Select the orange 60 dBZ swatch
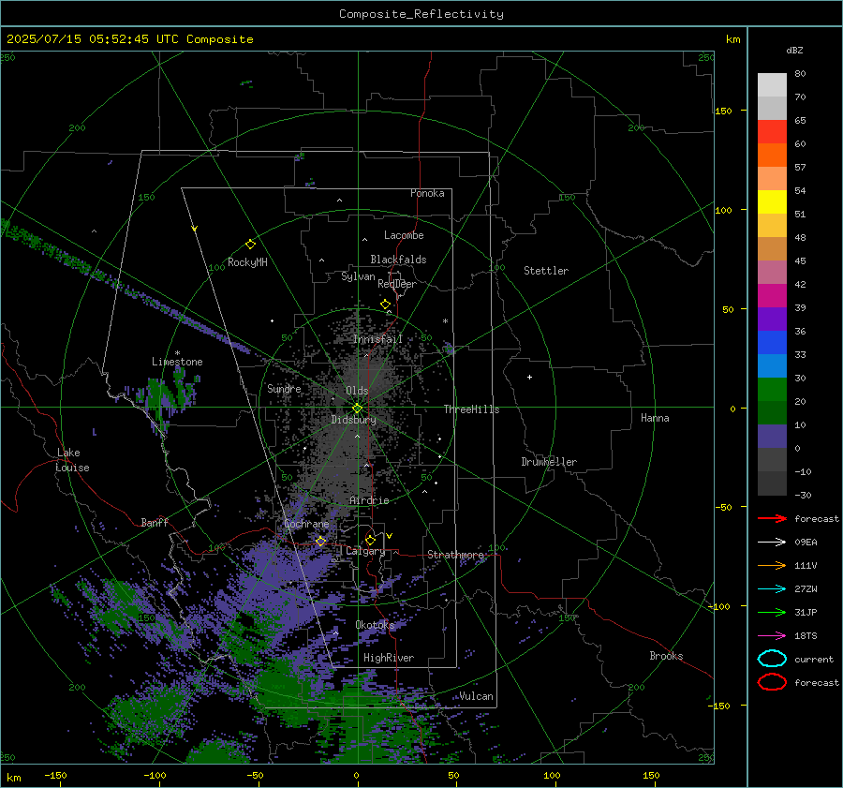 coord(772,155)
